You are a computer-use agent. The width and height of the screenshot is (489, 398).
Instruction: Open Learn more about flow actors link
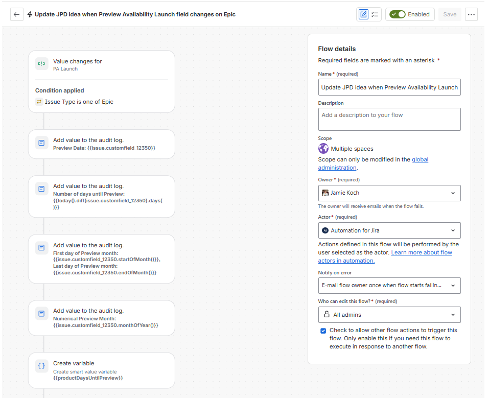[x=422, y=253]
